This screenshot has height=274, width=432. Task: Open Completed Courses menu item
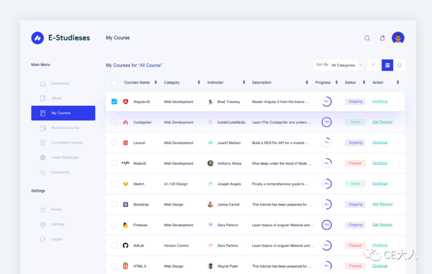[63, 143]
